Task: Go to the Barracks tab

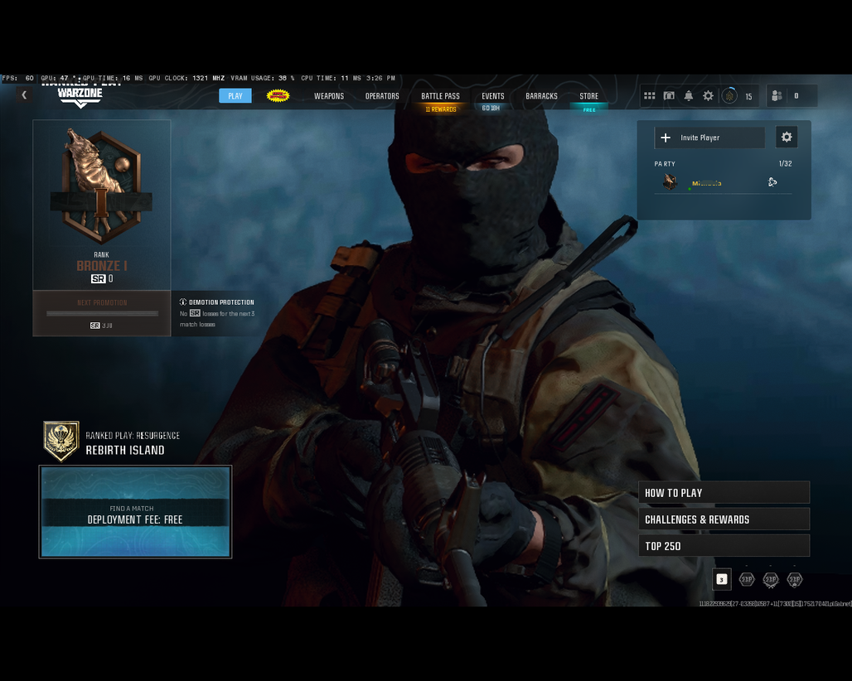Action: click(541, 96)
